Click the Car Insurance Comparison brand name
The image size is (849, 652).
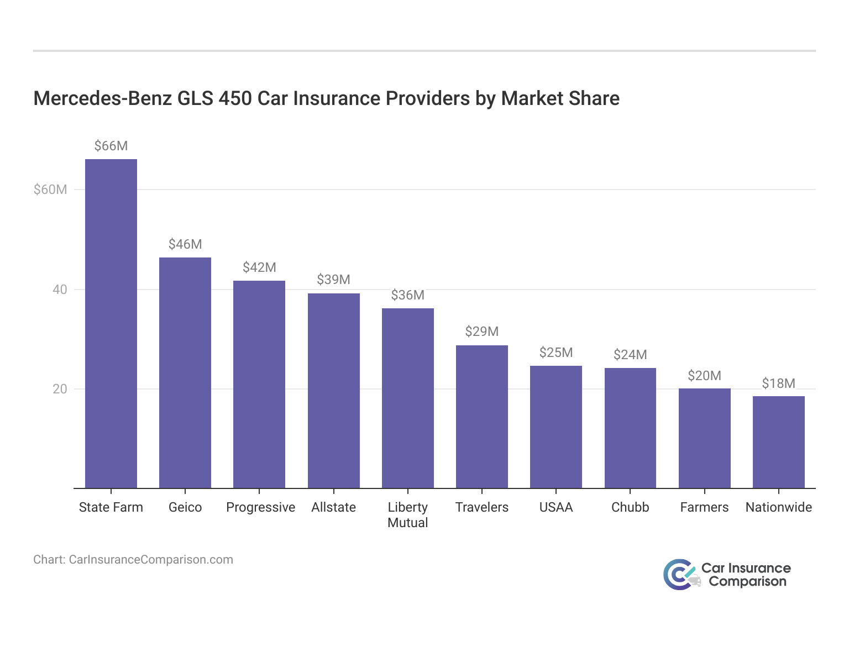coord(746,575)
